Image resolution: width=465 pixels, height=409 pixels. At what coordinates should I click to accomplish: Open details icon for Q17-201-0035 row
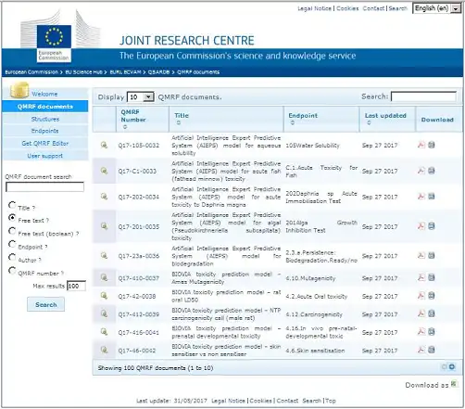click(104, 226)
